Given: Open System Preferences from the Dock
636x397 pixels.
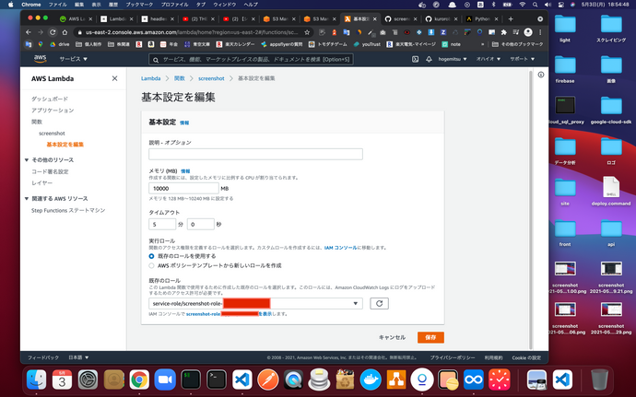Looking at the screenshot, I should point(88,380).
